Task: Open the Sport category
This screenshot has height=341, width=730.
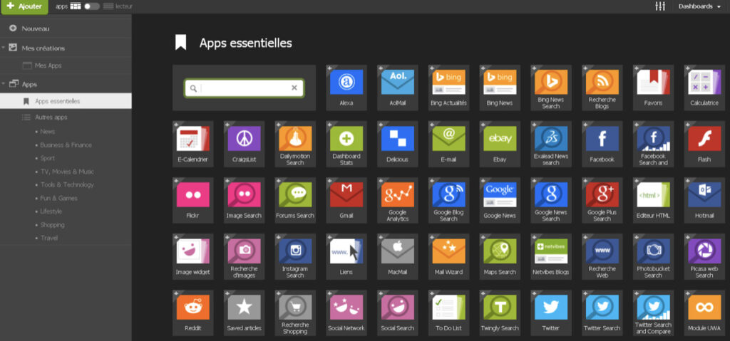Action: pos(48,158)
